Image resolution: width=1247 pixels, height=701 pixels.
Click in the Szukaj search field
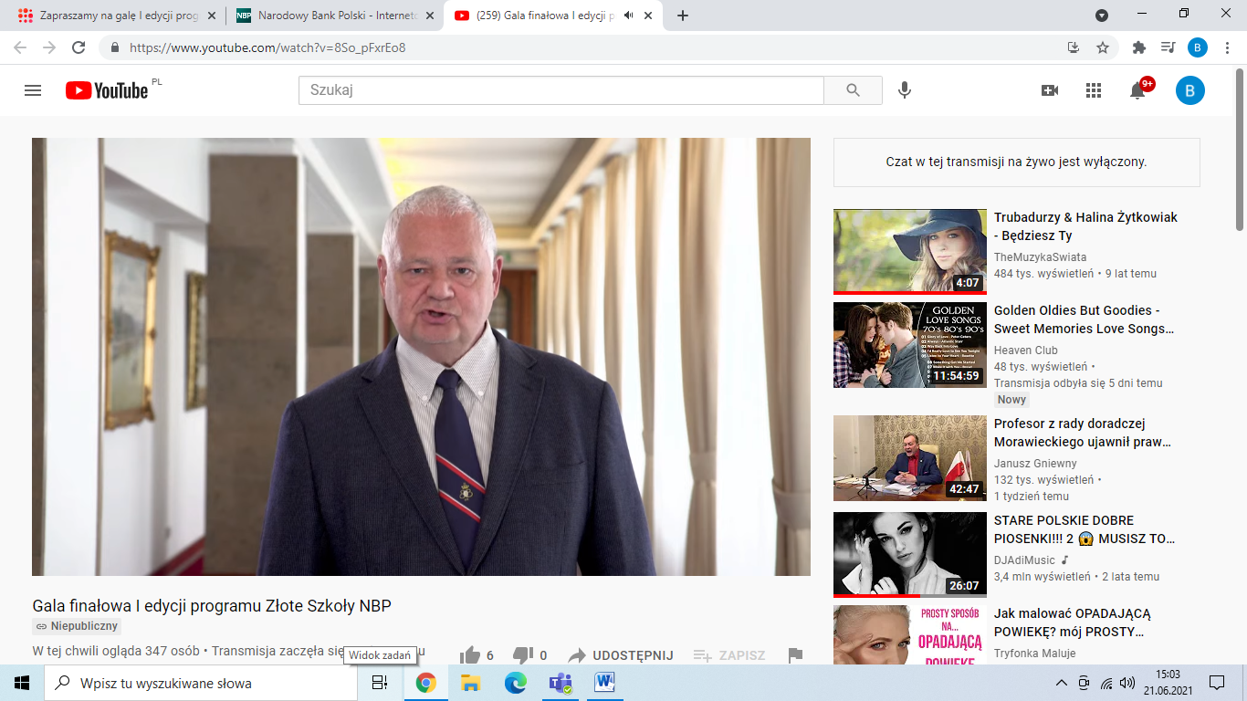click(561, 90)
